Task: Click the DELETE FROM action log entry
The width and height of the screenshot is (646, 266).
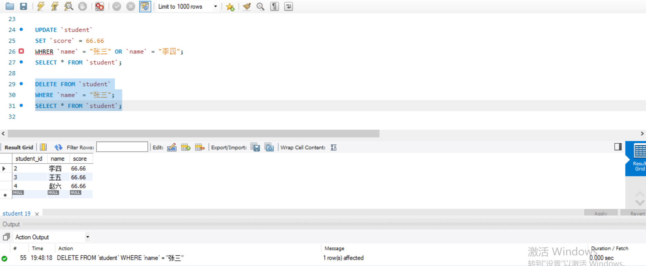Action: (x=120, y=258)
